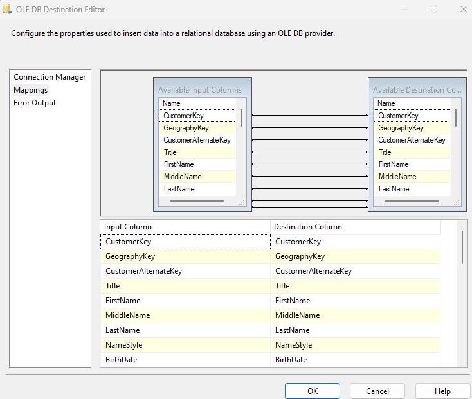Click the mapping grid vertical scrollbar
The image size is (472, 399).
[x=462, y=247]
